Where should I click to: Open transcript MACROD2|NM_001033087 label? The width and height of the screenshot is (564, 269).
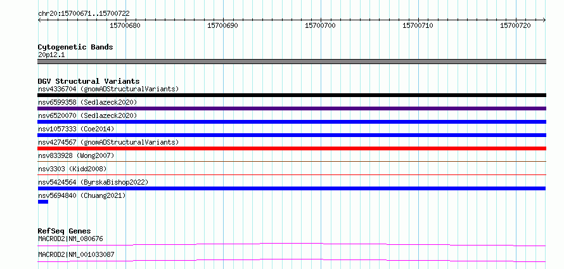(76, 254)
